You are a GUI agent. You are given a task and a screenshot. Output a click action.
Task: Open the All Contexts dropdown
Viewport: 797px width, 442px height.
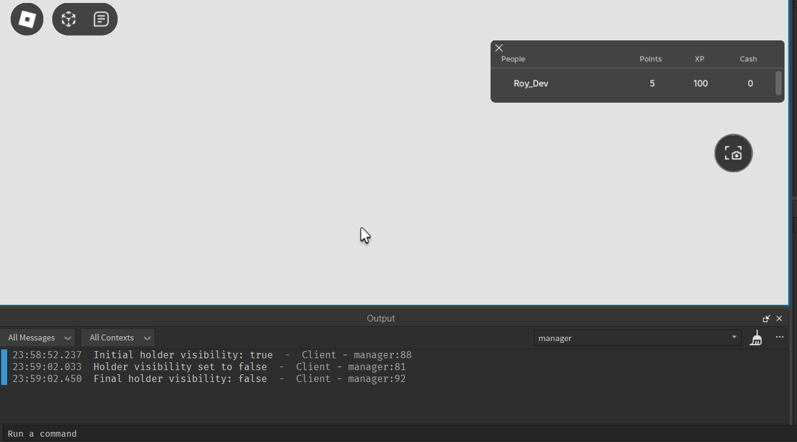point(147,337)
